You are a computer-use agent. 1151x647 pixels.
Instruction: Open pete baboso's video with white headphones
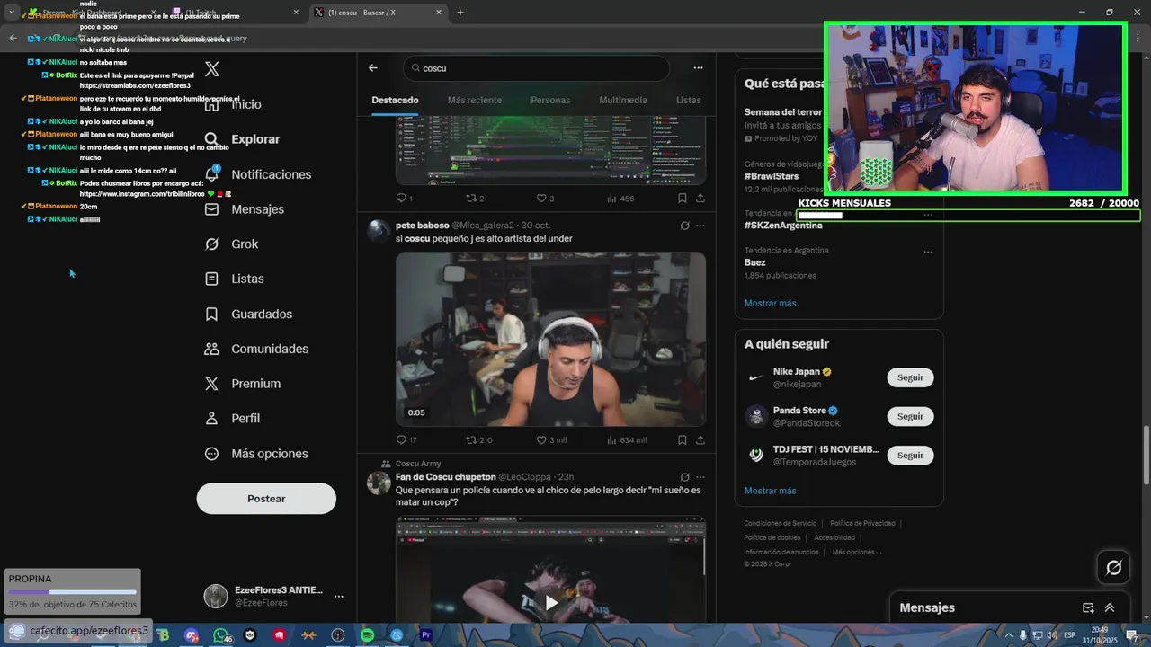tap(550, 339)
